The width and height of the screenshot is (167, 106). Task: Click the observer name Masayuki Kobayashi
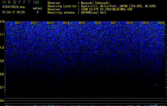95,3
